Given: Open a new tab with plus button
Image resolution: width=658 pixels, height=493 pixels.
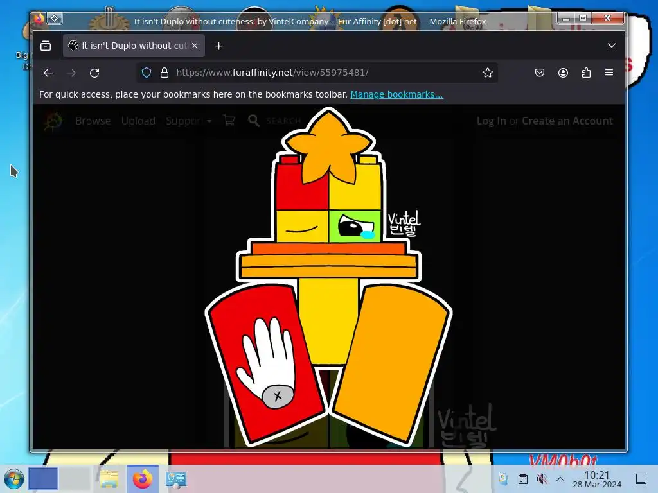Looking at the screenshot, I should coord(218,46).
